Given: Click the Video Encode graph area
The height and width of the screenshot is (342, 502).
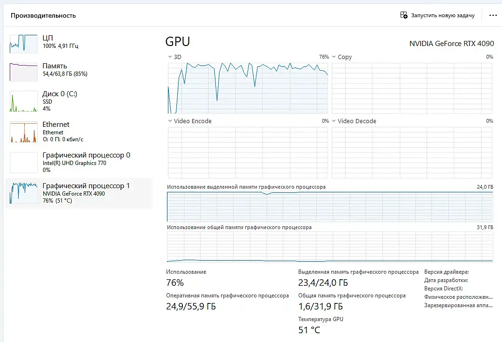Looking at the screenshot, I should 248,152.
